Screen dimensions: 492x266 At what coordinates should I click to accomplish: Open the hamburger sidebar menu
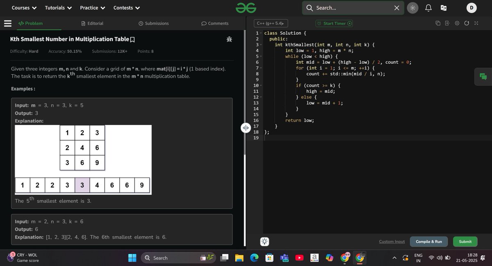(x=7, y=23)
